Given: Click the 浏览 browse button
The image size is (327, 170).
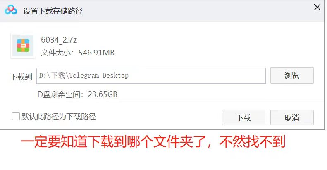Looking at the screenshot, I should tap(292, 76).
